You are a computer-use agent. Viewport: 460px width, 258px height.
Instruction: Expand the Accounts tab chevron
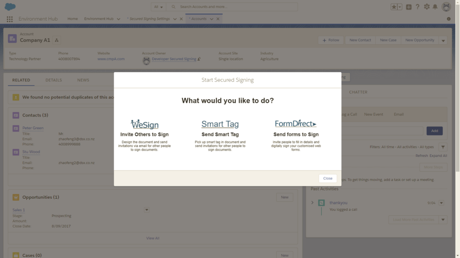pos(212,19)
